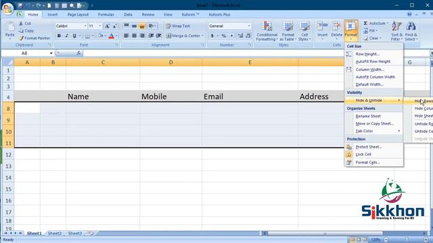The height and width of the screenshot is (243, 433).
Task: Toggle Italic formatting
Action: pyautogui.click(x=66, y=36)
